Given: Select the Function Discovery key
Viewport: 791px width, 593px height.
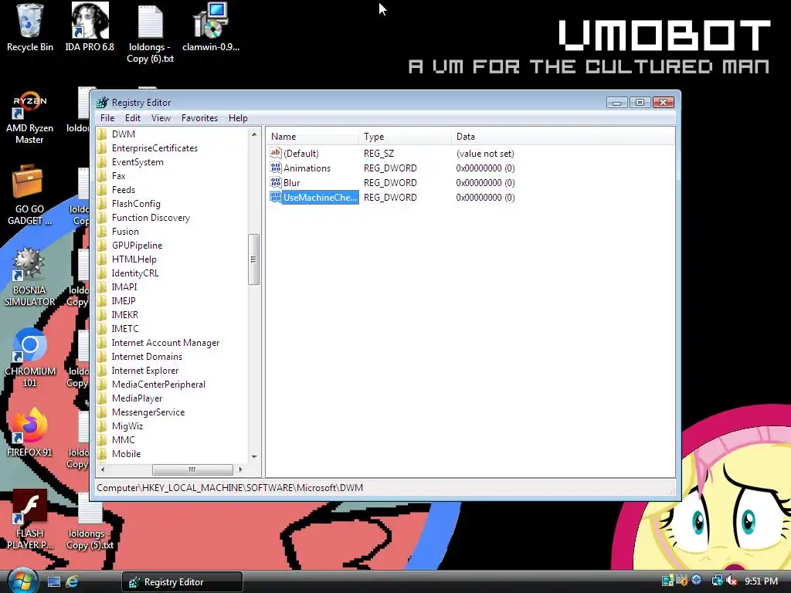Looking at the screenshot, I should [x=151, y=217].
